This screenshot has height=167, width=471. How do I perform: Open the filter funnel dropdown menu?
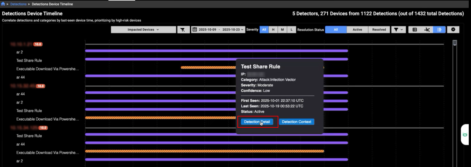(398, 30)
